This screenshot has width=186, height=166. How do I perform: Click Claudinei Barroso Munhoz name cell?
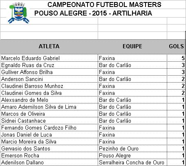(49, 86)
